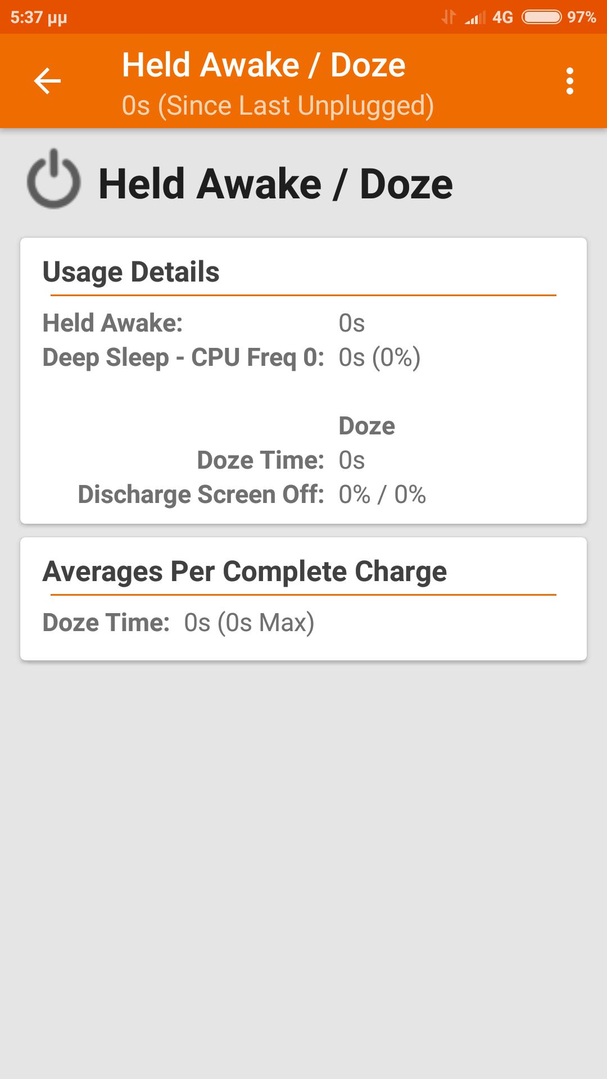
Task: Tap the Deep Sleep - CPU Freq 0 row
Action: coord(231,357)
